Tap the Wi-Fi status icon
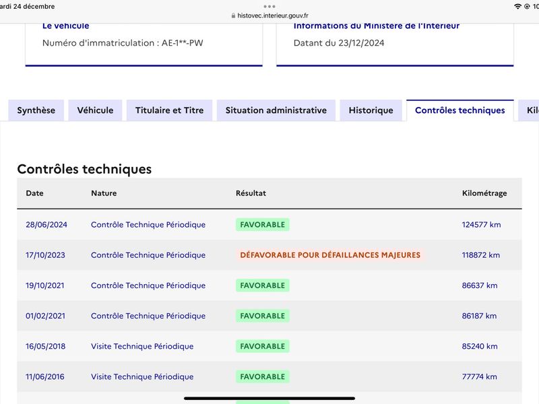The width and height of the screenshot is (539, 404). 517,6
